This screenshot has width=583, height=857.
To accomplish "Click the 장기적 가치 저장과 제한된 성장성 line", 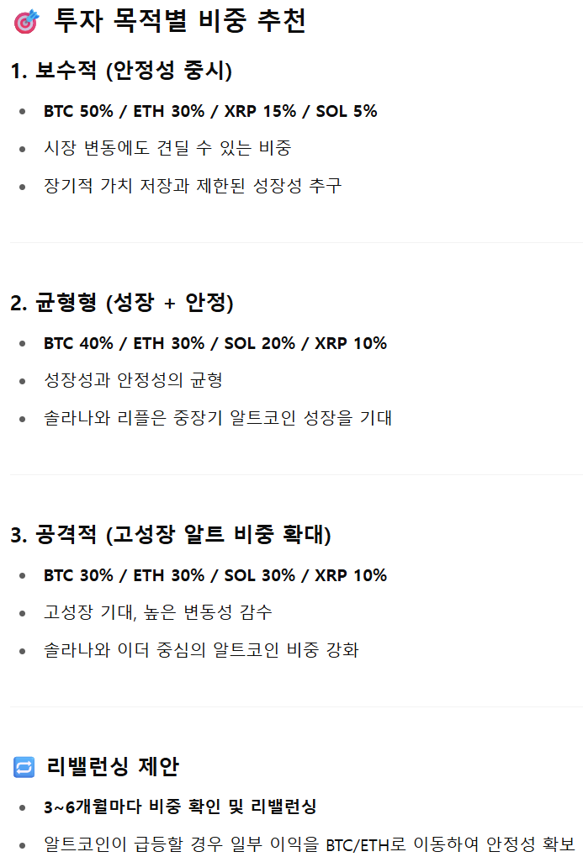I will point(193,185).
